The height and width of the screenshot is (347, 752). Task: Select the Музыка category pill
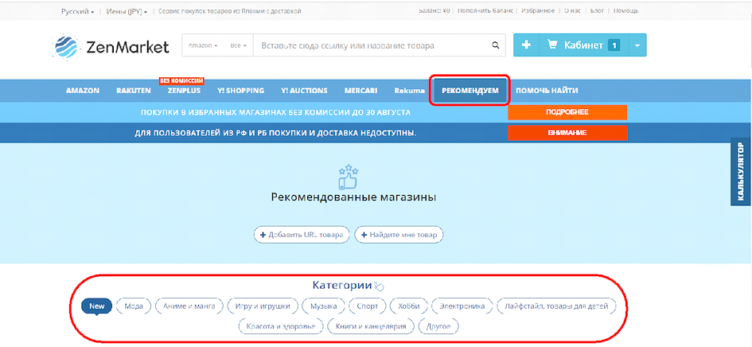coord(324,306)
